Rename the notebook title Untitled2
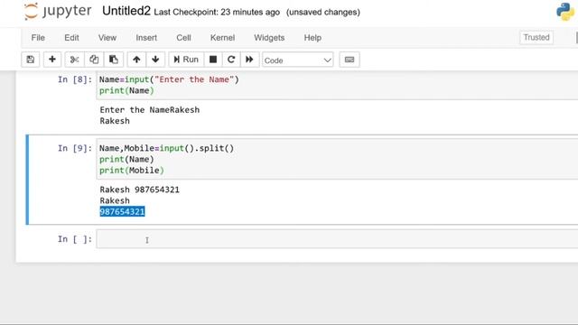Screen dimensions: 578x325 [126, 11]
